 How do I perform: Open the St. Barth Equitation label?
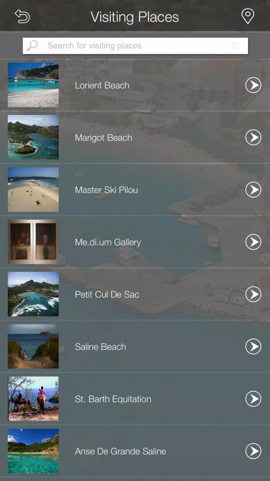pos(113,399)
